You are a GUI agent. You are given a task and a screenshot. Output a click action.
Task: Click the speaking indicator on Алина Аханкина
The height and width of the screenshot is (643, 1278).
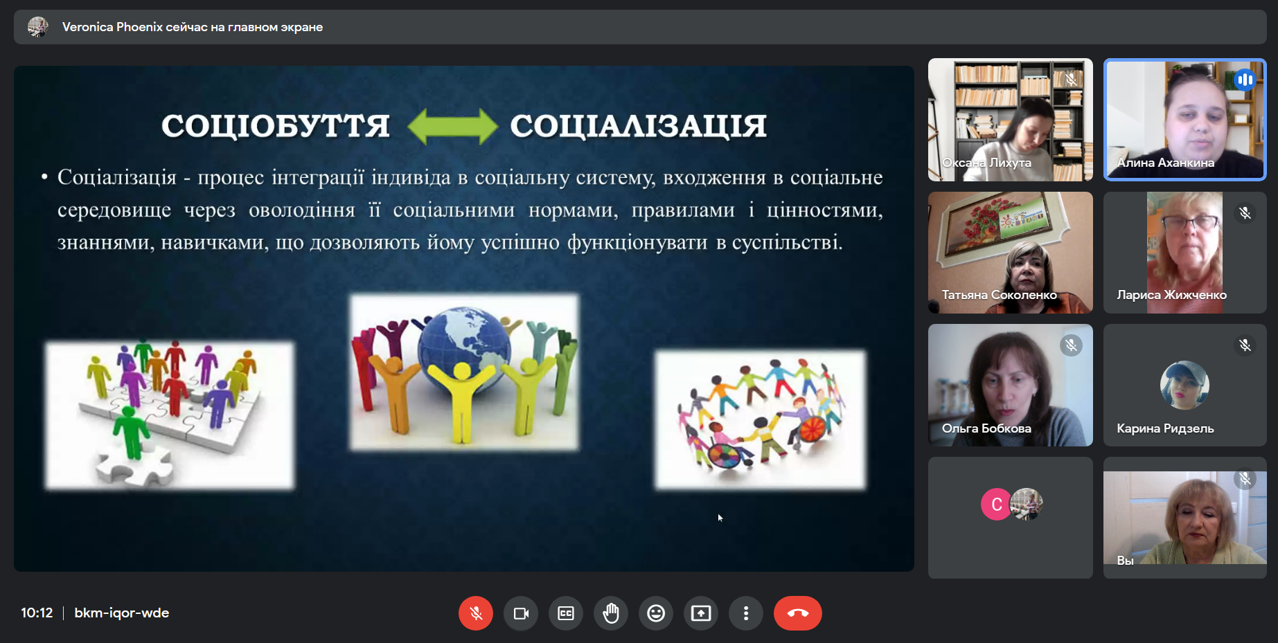point(1244,80)
